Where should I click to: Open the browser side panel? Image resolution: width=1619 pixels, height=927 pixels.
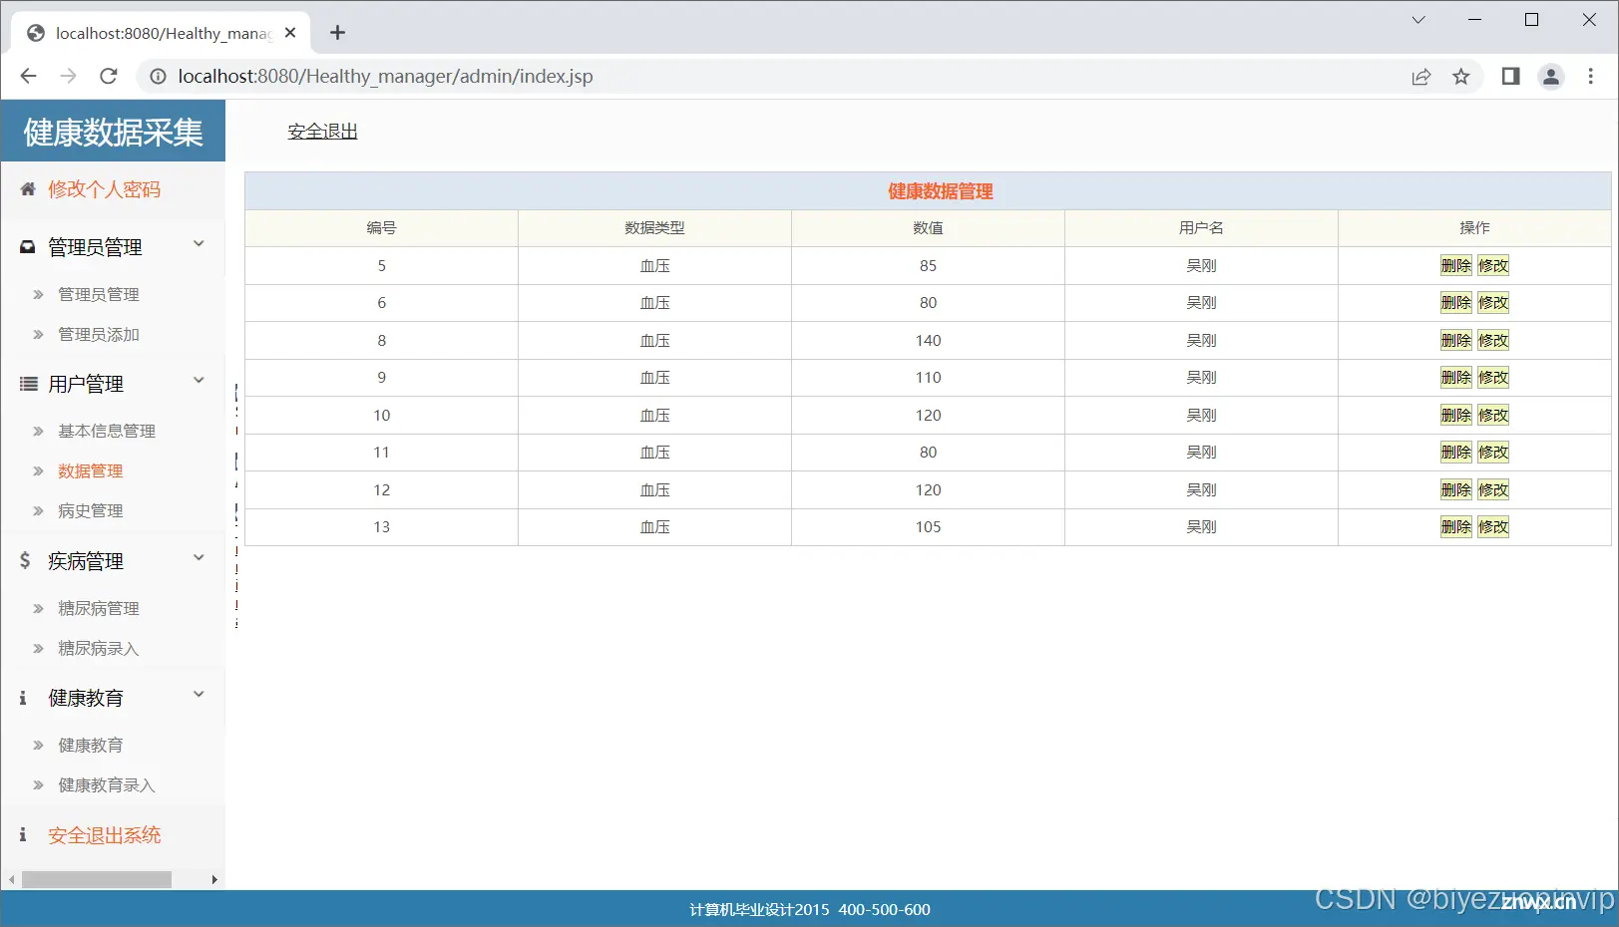1510,76
